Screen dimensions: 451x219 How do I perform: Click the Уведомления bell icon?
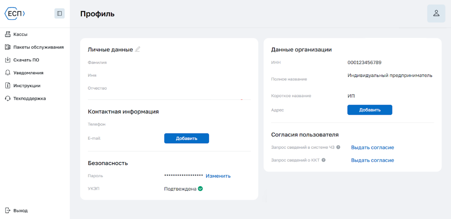click(x=8, y=73)
